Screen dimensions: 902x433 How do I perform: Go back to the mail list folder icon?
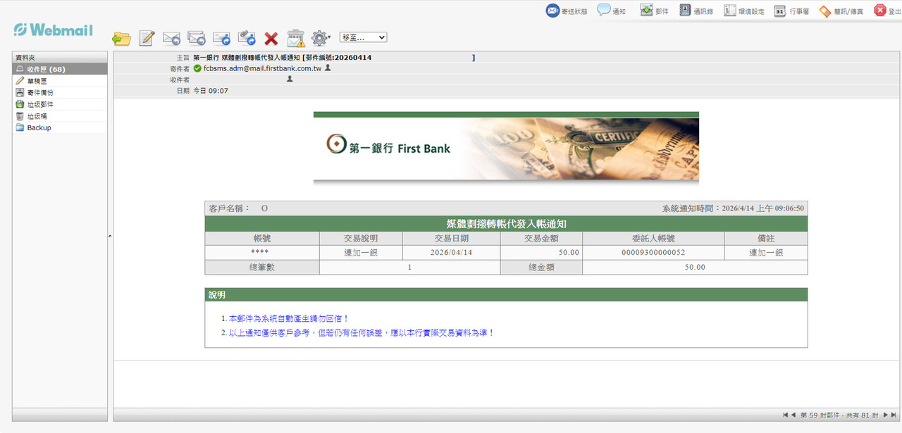point(121,38)
